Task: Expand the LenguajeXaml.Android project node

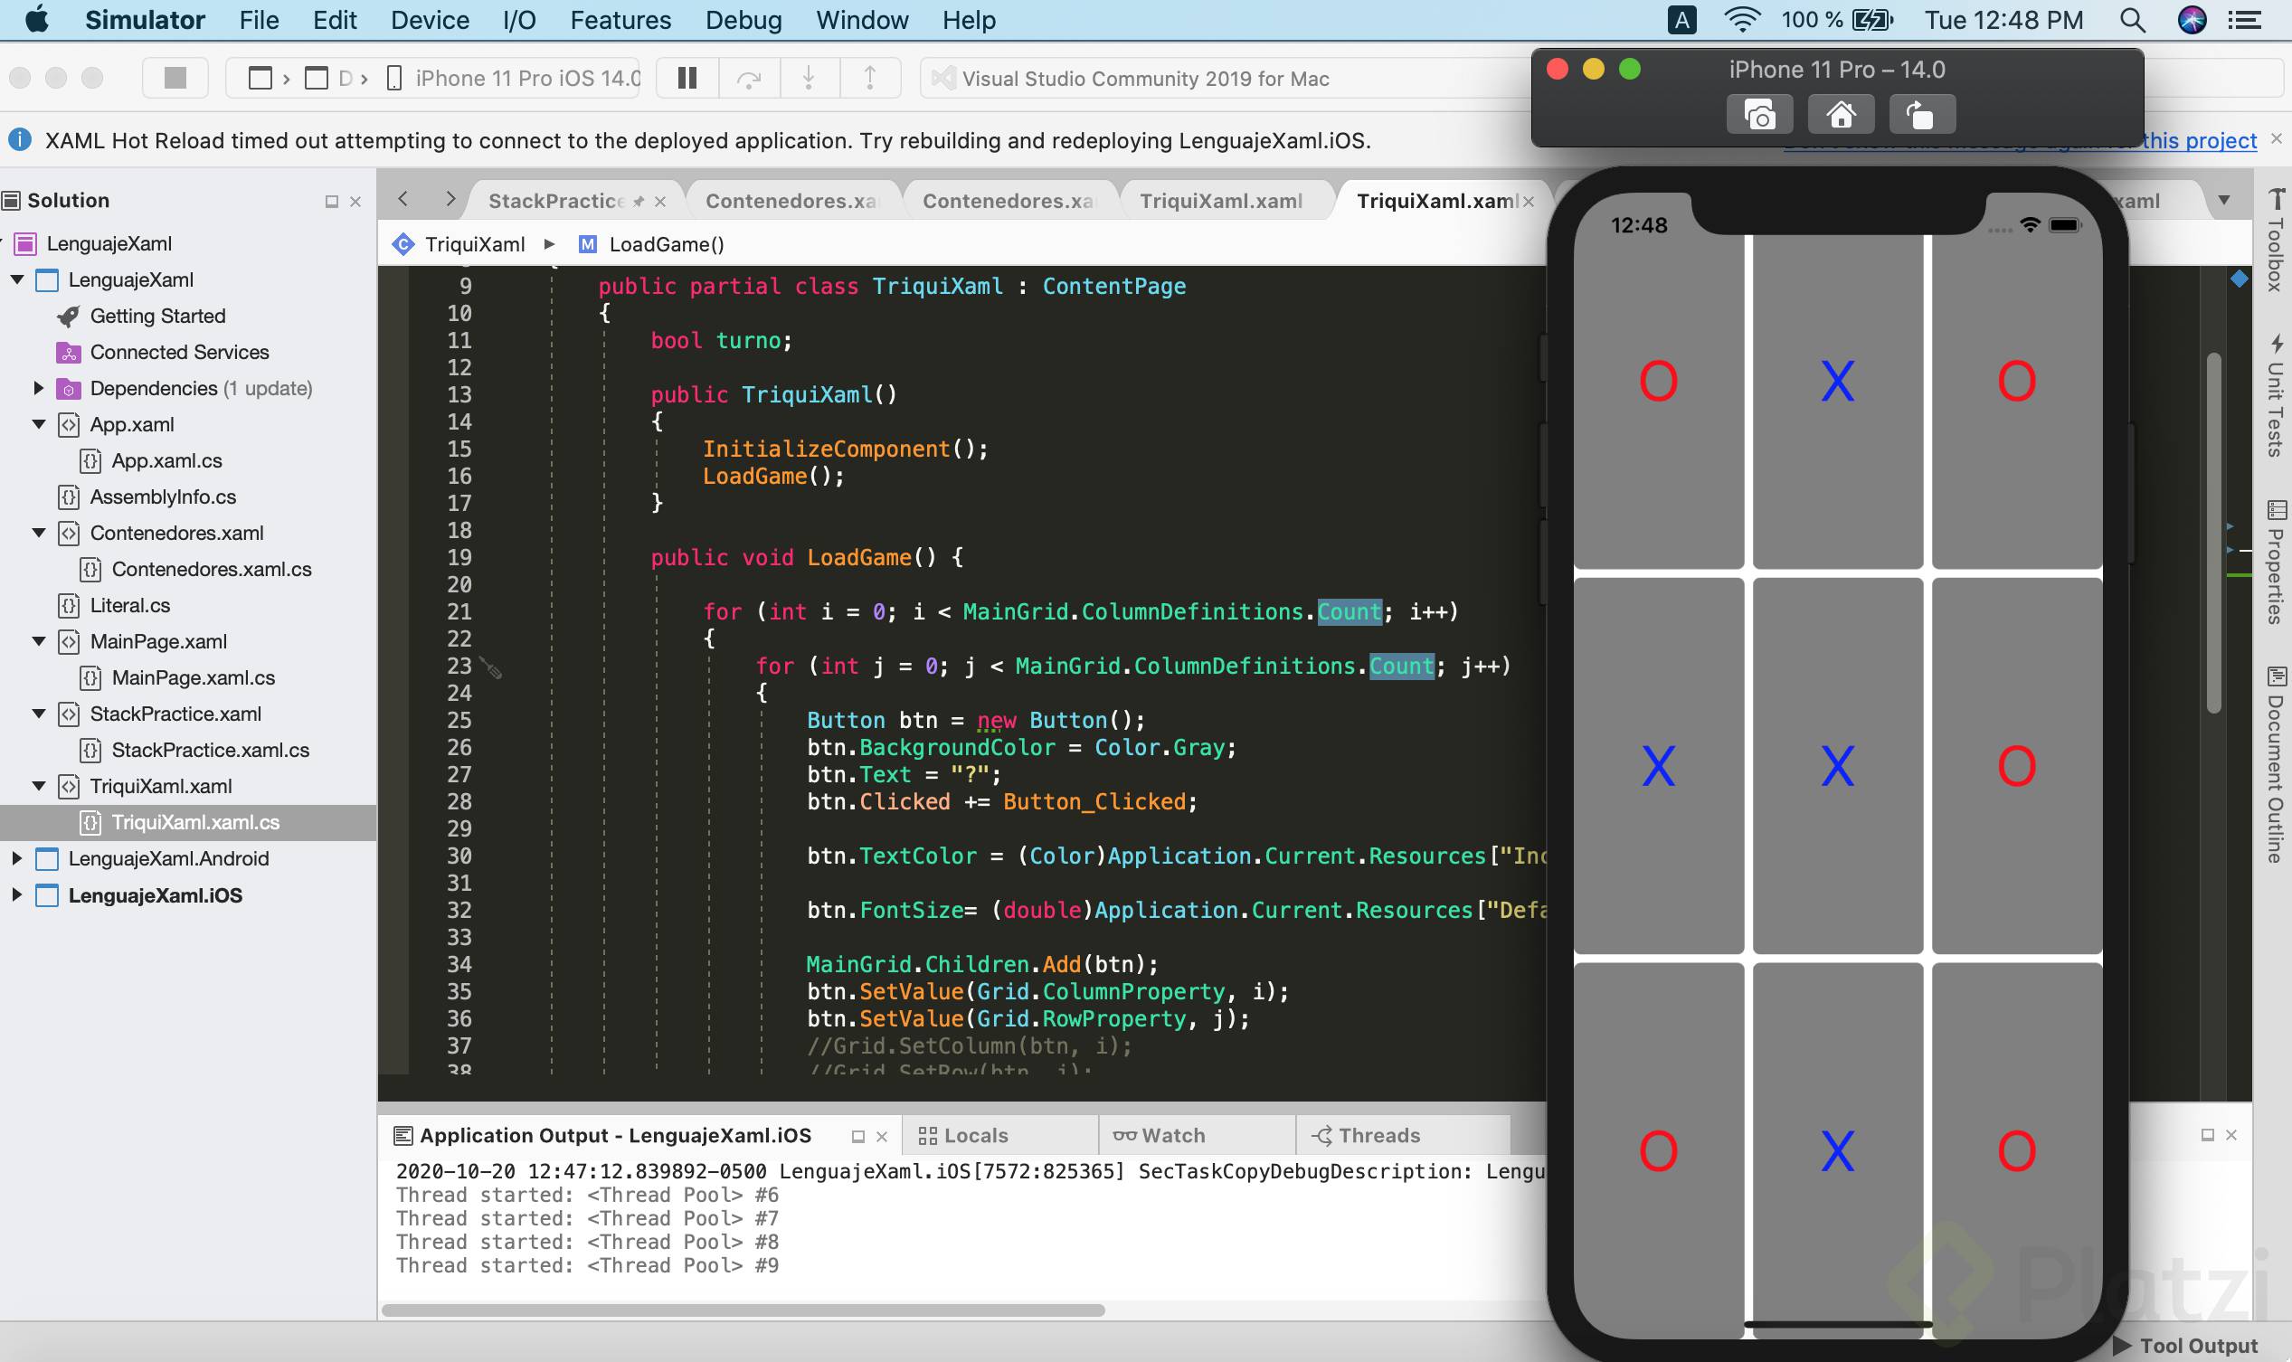Action: click(16, 858)
